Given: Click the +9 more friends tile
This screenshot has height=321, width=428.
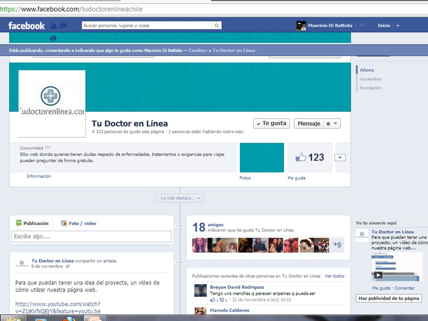Looking at the screenshot, I should tap(337, 245).
